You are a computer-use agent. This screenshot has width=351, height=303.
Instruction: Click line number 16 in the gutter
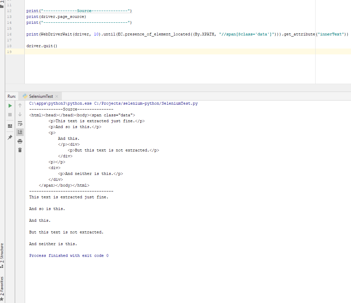[9, 34]
